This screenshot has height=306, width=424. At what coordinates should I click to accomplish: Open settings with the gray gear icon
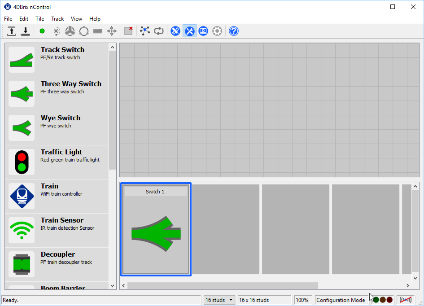217,31
